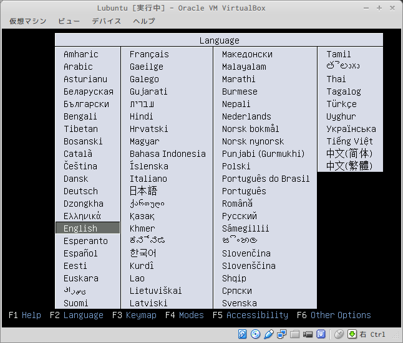Select Català language

click(x=78, y=154)
